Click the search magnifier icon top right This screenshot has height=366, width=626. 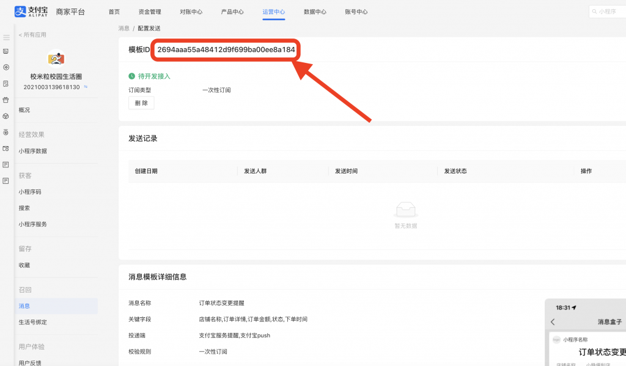[595, 11]
